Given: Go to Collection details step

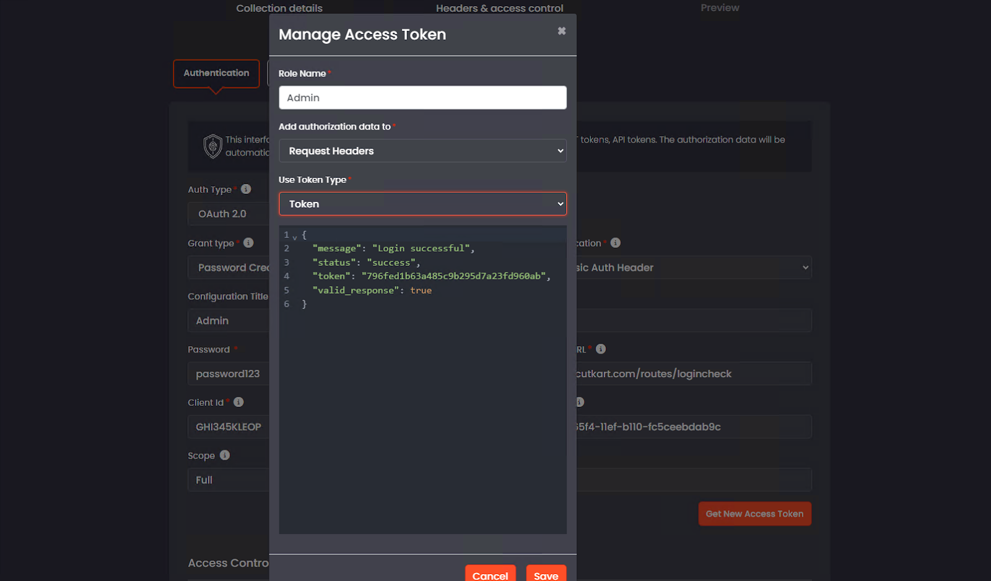Looking at the screenshot, I should tap(279, 8).
